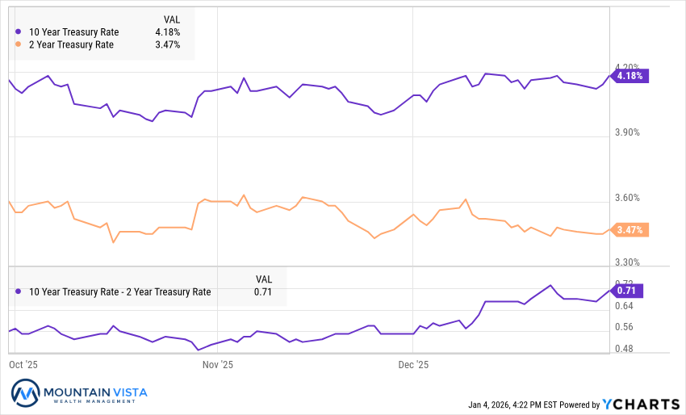Click the purple spread legend dot in lower chart
Image resolution: width=686 pixels, height=415 pixels.
(19, 292)
